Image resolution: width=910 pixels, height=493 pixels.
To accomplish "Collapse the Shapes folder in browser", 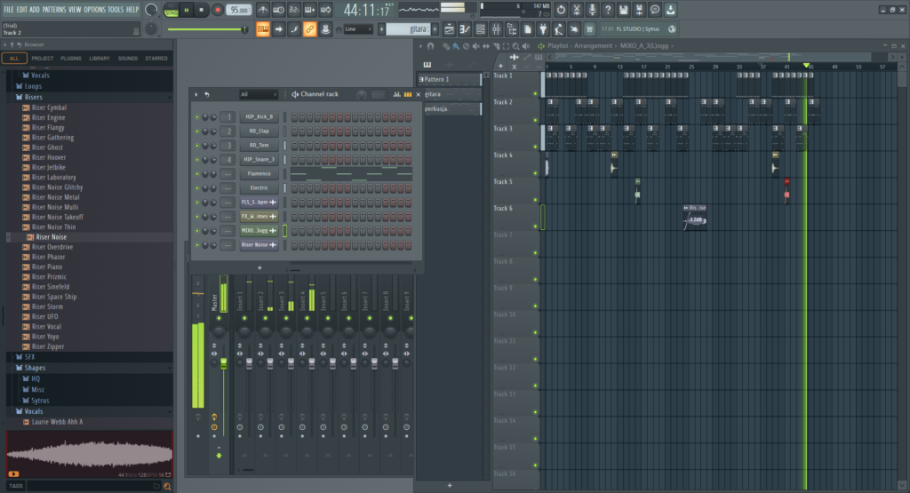I will (35, 368).
